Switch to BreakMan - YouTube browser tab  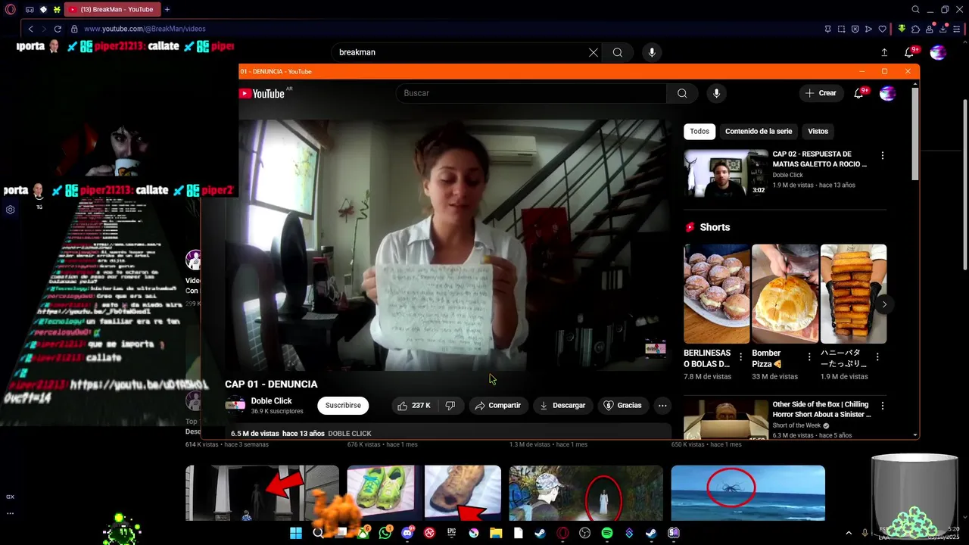(x=111, y=10)
